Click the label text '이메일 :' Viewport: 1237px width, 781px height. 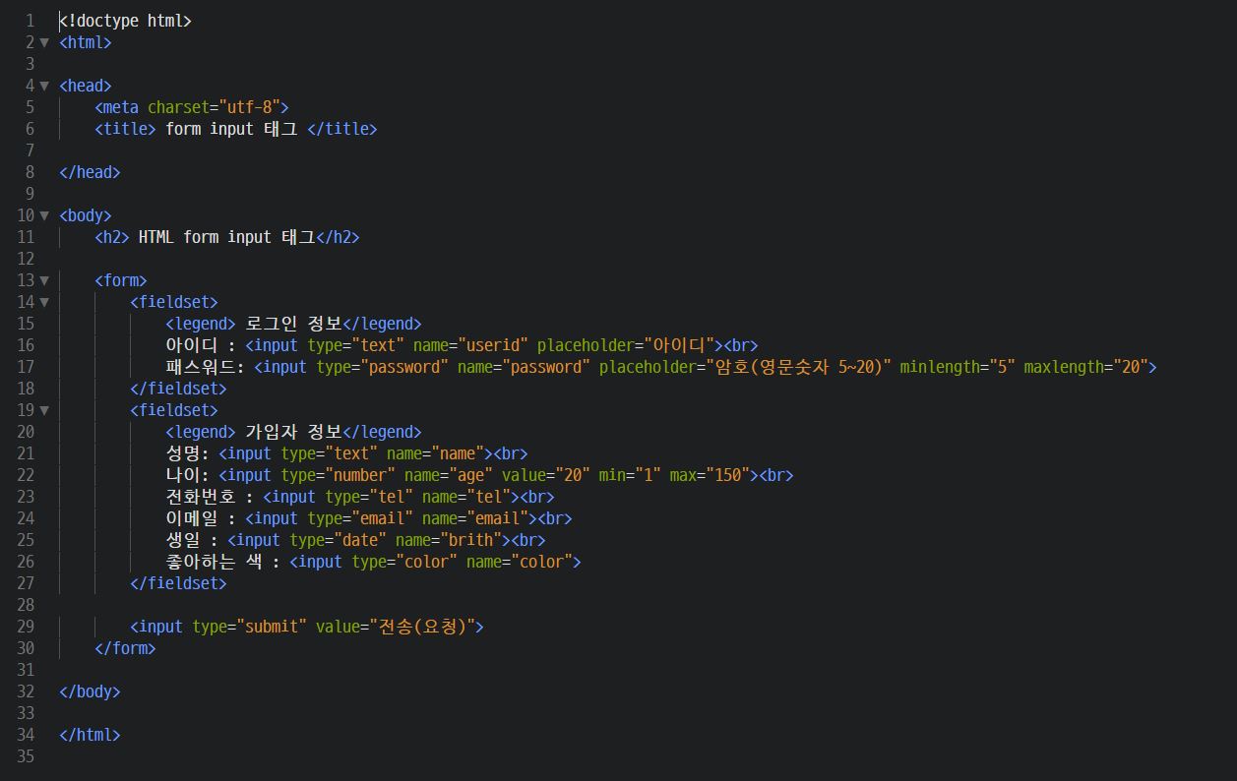(x=201, y=518)
